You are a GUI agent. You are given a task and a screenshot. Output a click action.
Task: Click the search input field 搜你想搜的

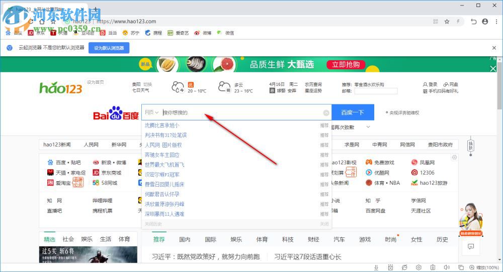pyautogui.click(x=241, y=112)
